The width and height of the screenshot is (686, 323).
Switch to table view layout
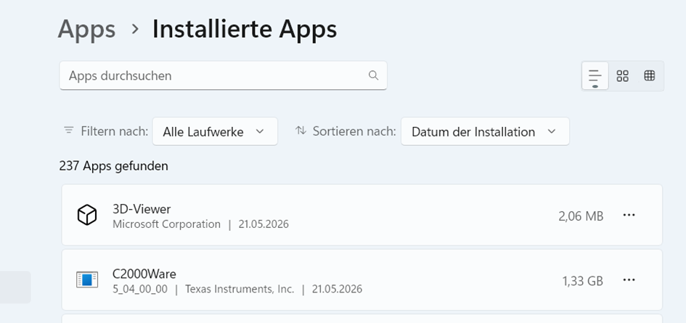(x=649, y=76)
